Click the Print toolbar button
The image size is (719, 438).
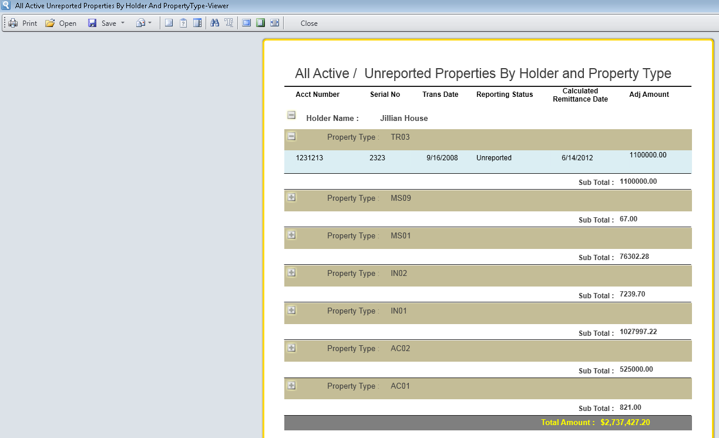tap(23, 23)
